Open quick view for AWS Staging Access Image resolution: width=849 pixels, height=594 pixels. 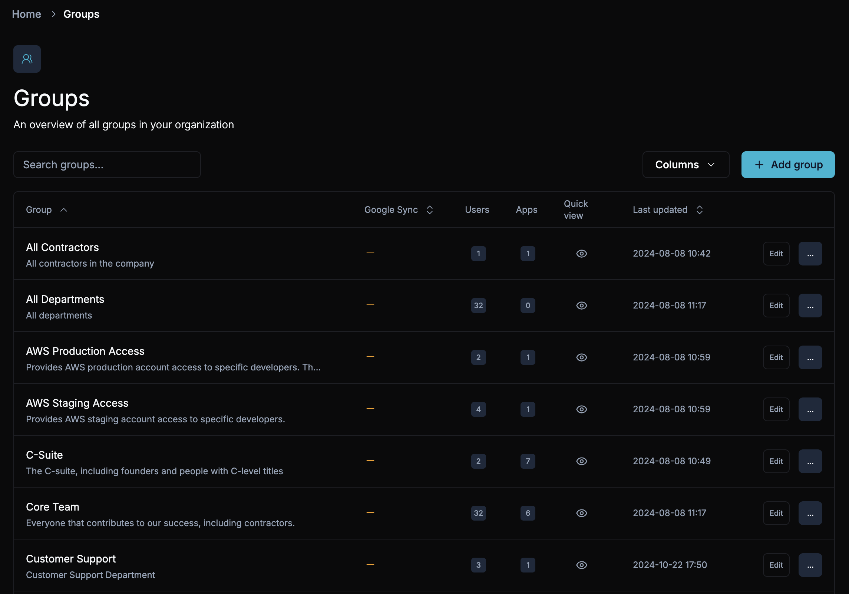click(581, 409)
